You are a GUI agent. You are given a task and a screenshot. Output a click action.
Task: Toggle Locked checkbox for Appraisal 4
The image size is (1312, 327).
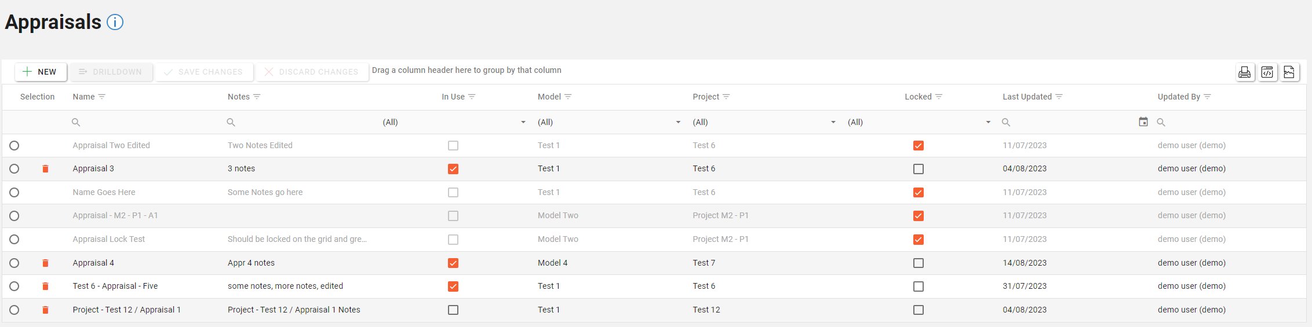coord(919,263)
